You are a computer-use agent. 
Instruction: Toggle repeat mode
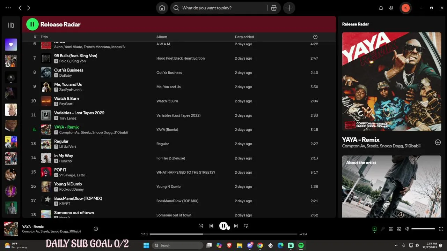(x=246, y=226)
